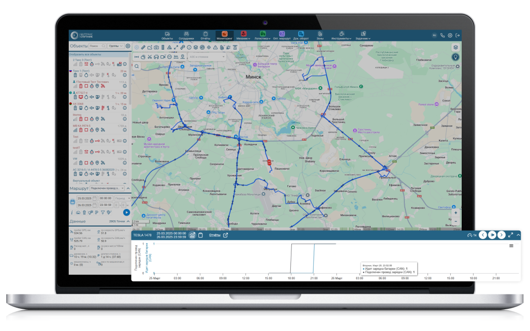
Task: Click the lightbulb hint button on the map
Action: [x=455, y=57]
